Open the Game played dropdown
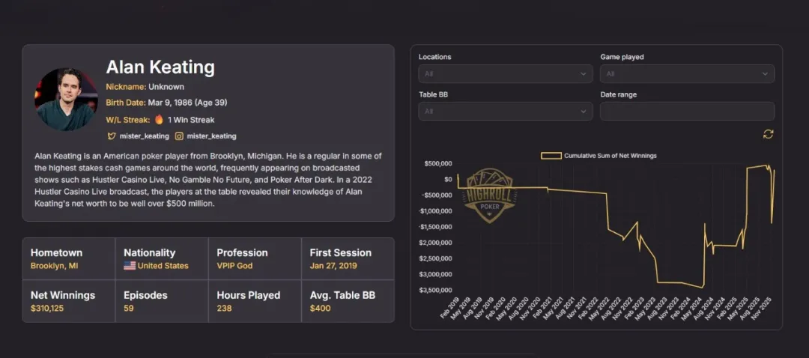 point(687,74)
